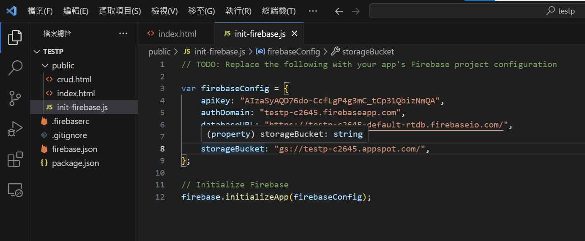
Task: Click the testp search command box
Action: tap(477, 11)
